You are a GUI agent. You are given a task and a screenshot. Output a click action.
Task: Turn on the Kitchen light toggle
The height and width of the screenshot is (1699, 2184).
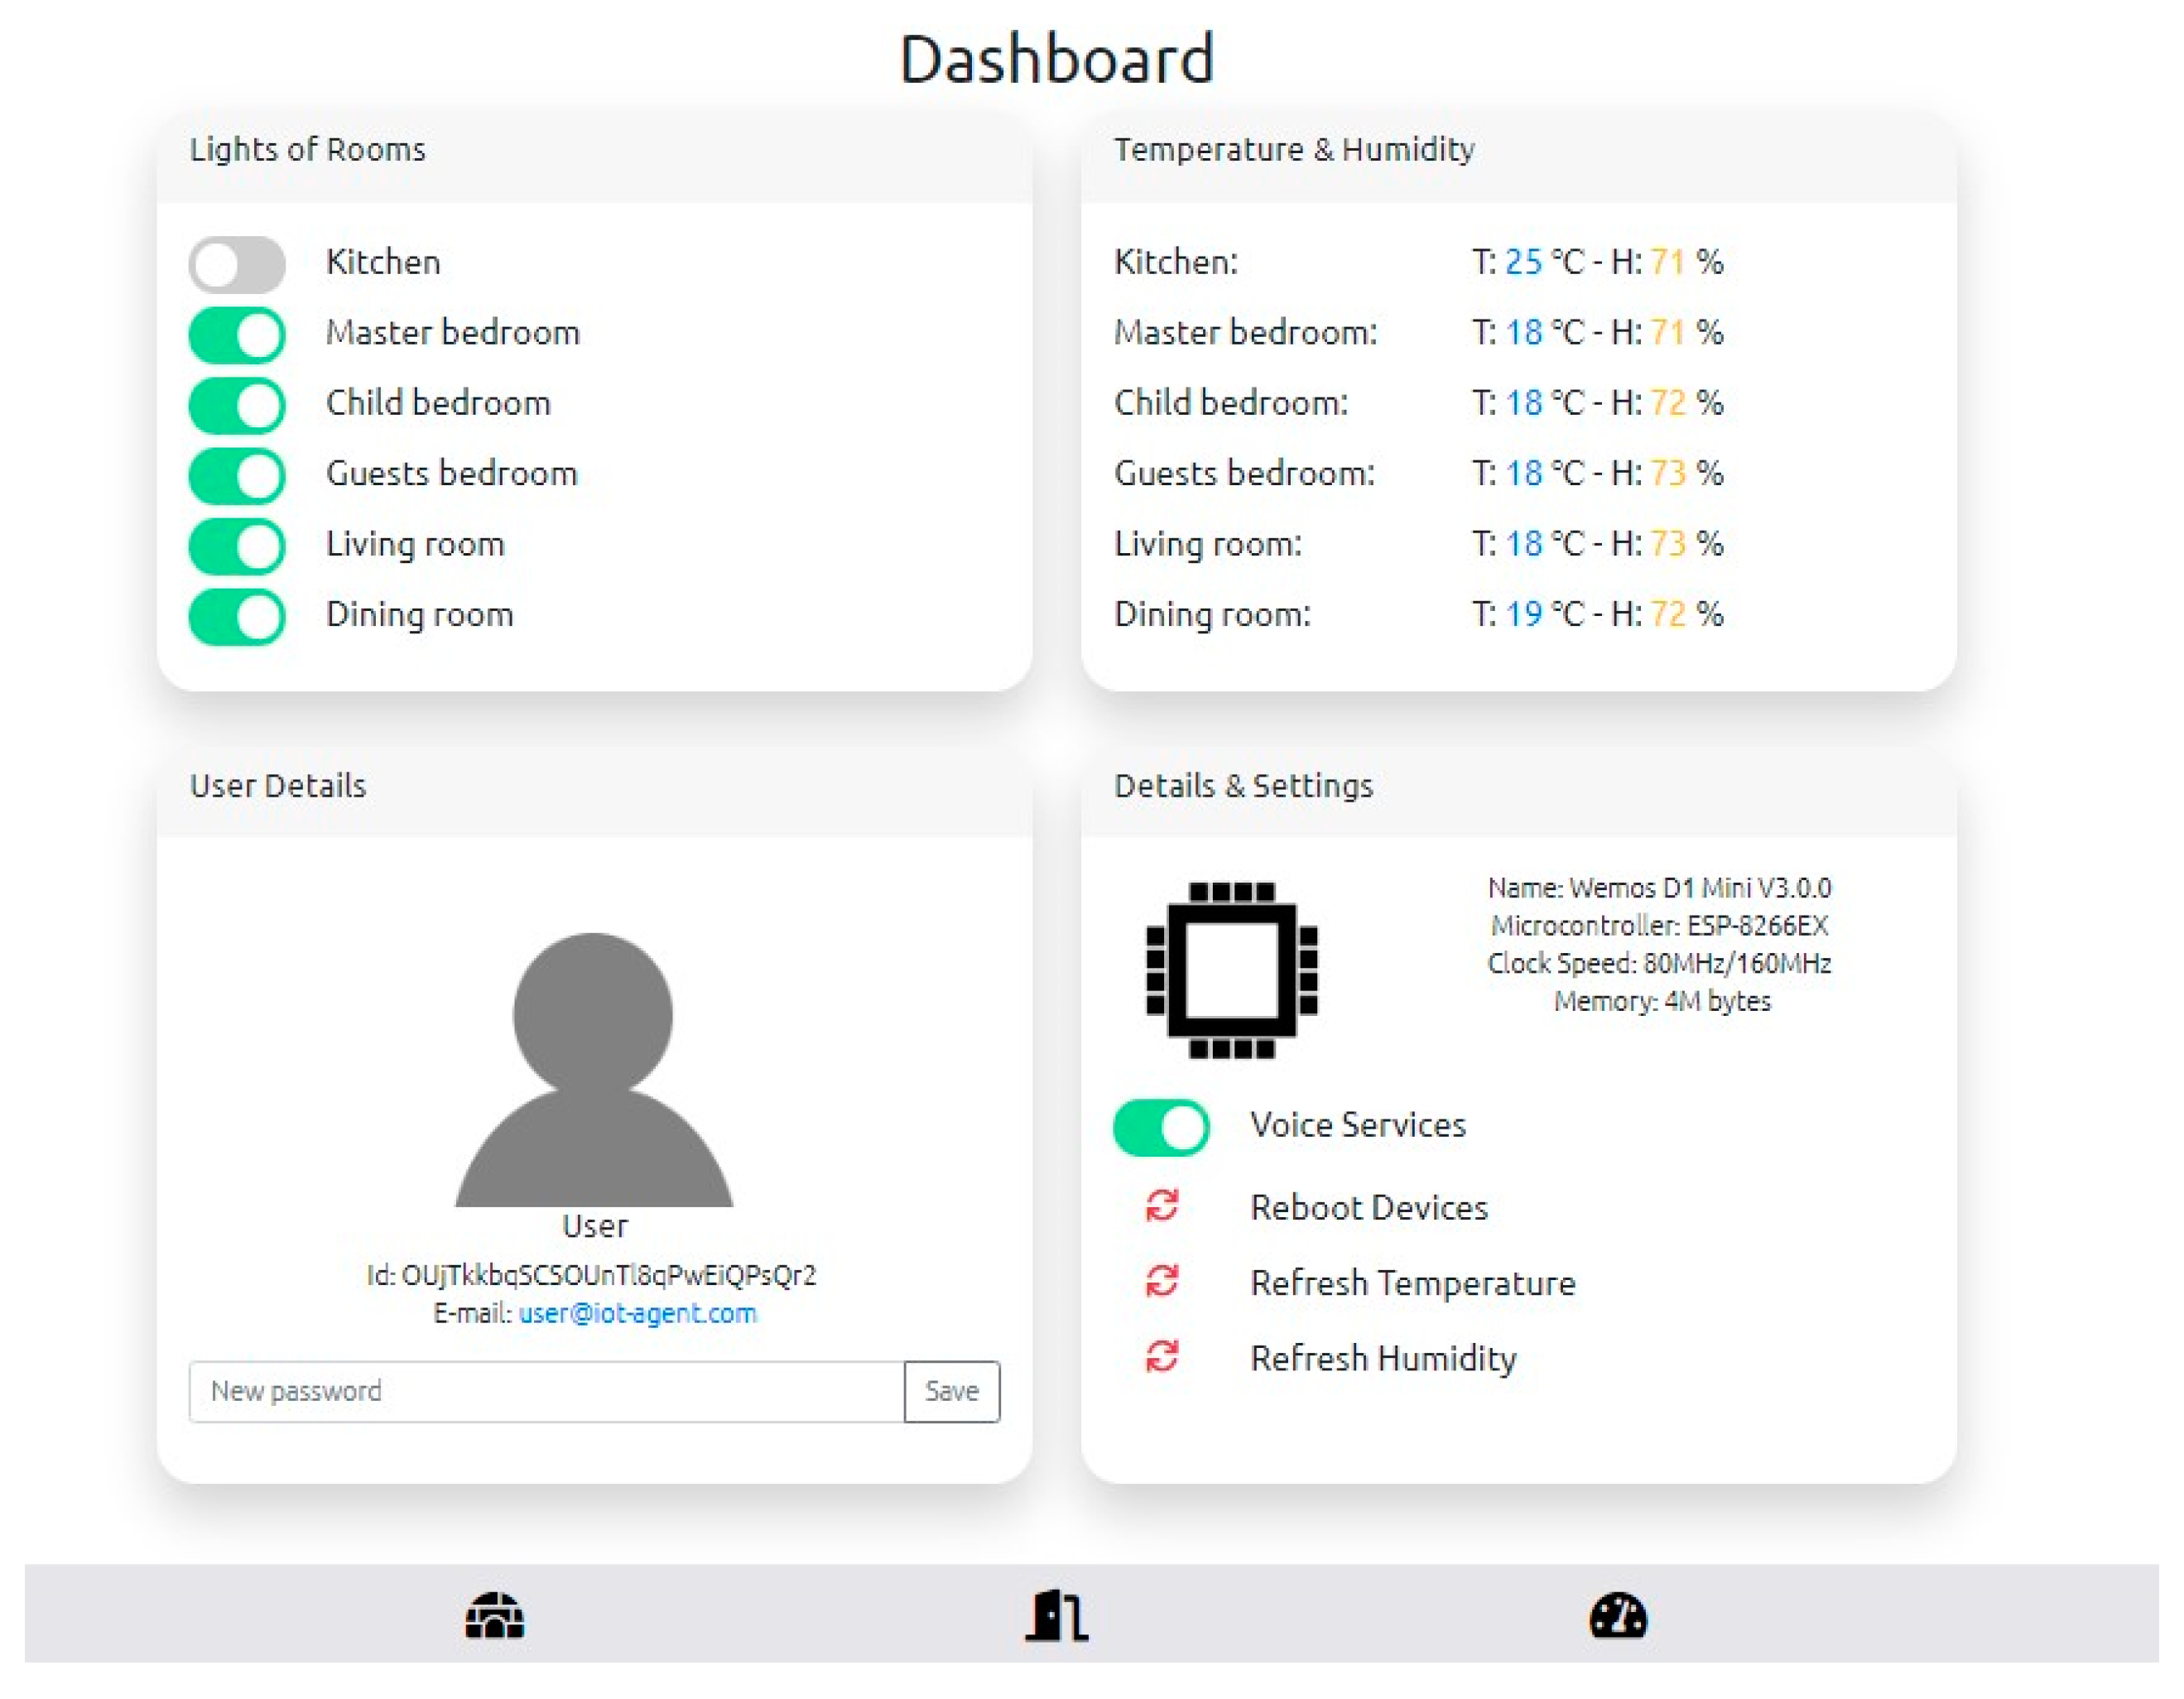tap(237, 264)
